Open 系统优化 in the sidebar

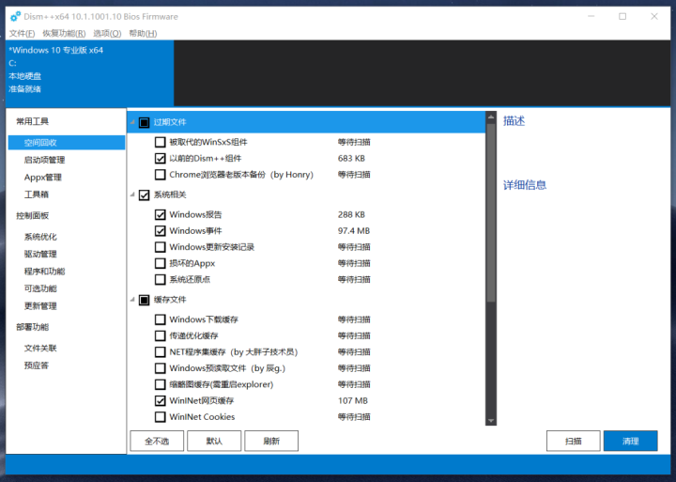(x=40, y=237)
